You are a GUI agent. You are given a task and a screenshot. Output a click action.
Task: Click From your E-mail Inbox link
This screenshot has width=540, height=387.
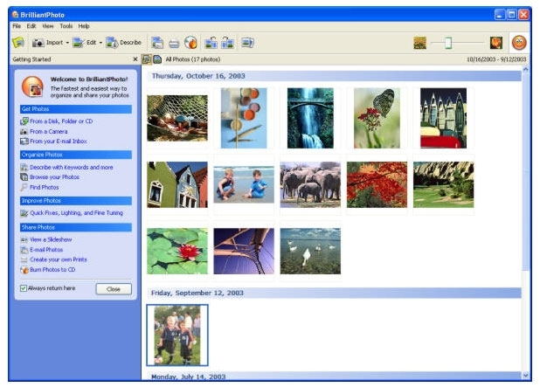coord(59,142)
